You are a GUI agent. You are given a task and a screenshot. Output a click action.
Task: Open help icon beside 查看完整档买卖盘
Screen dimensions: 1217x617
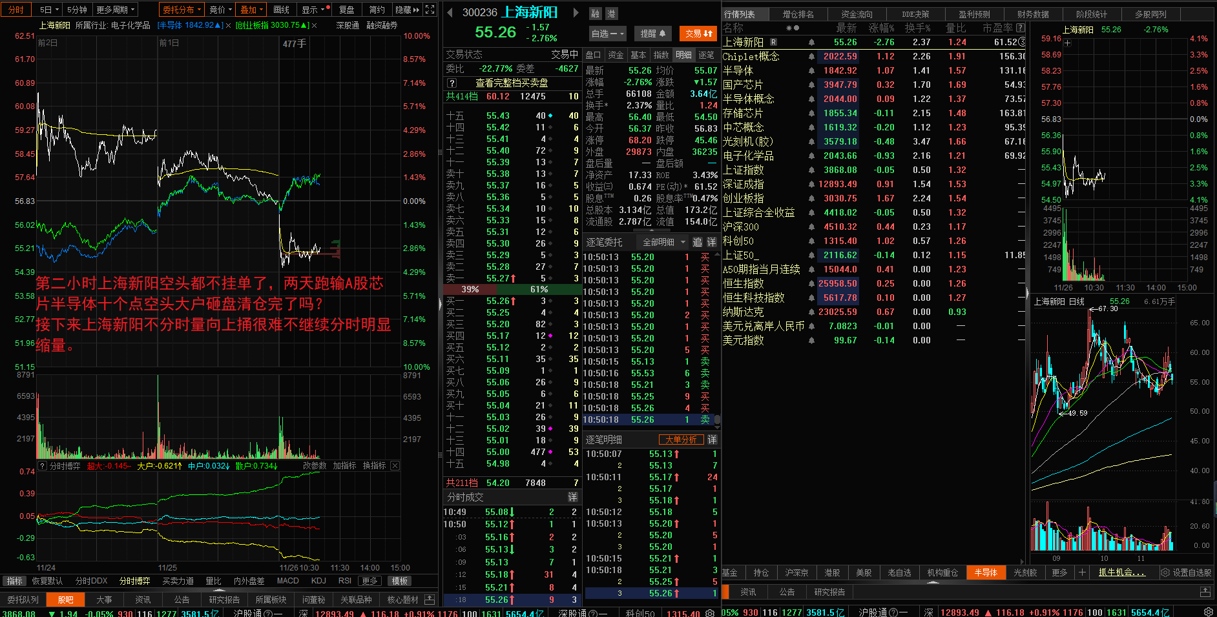coord(452,83)
